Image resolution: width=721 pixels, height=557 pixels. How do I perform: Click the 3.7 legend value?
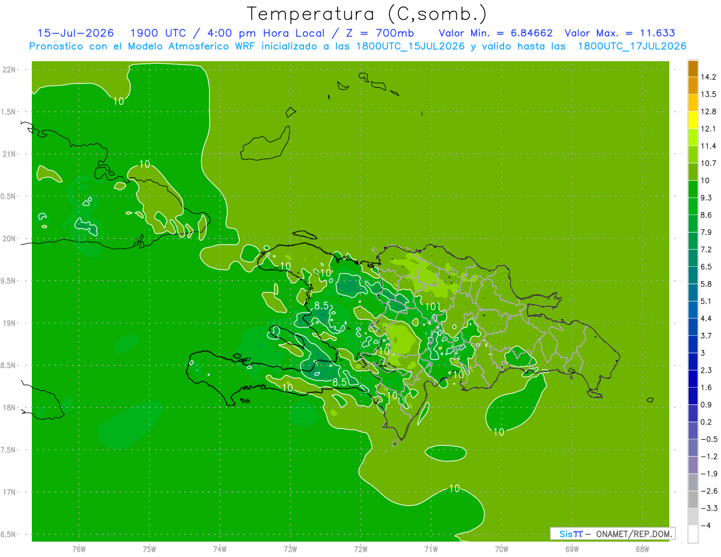click(707, 336)
